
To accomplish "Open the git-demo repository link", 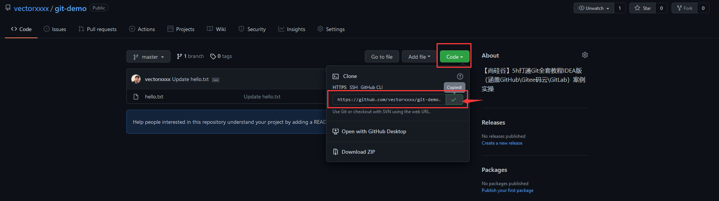I will 71,8.
